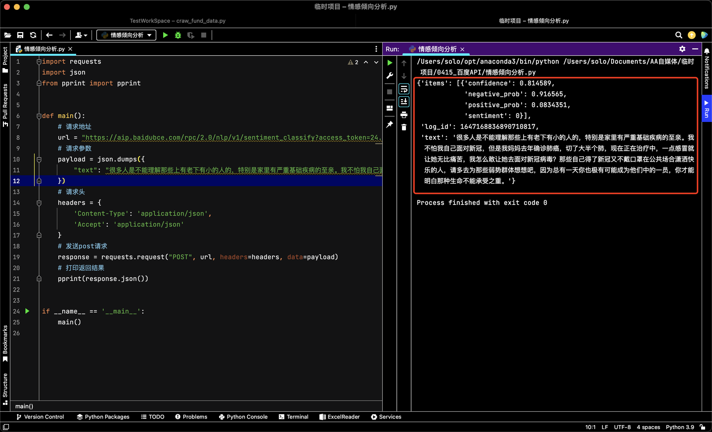Open search everywhere magnifier icon
Screen dimensions: 712x432
[x=679, y=35]
